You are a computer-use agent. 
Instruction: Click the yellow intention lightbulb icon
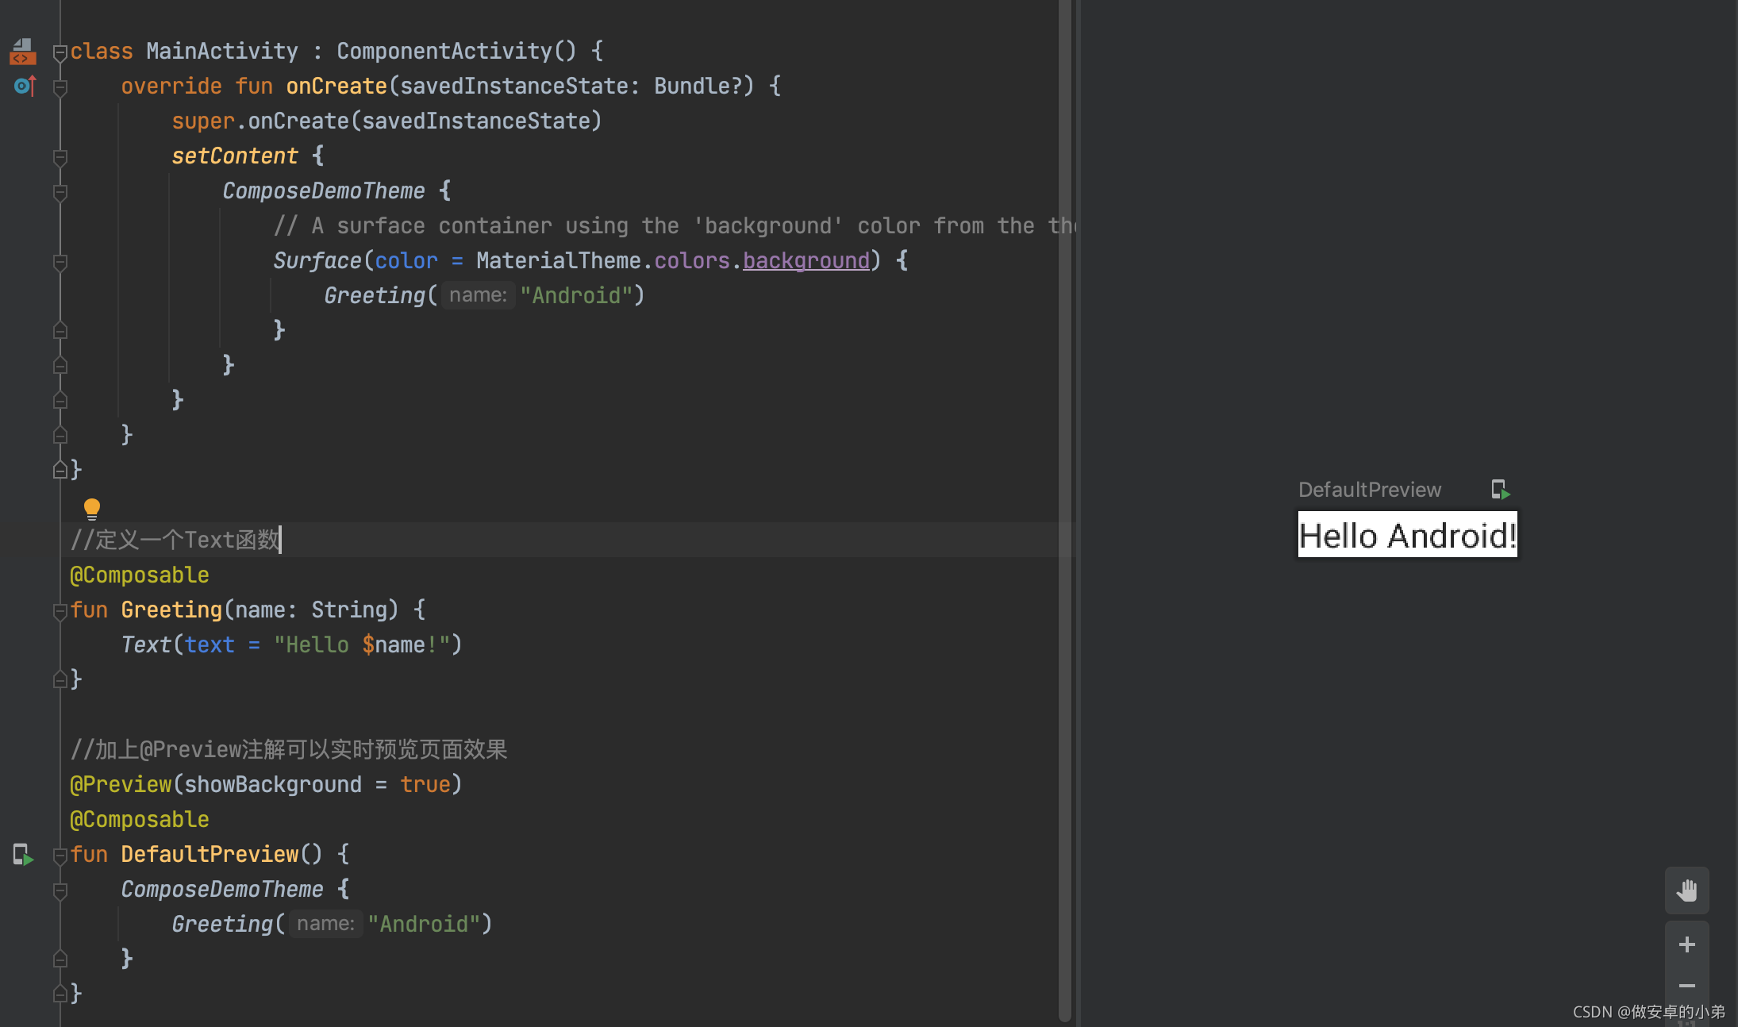[x=92, y=508]
